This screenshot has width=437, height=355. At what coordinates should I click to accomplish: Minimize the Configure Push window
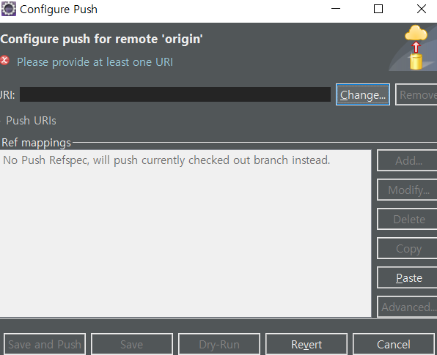tap(336, 9)
